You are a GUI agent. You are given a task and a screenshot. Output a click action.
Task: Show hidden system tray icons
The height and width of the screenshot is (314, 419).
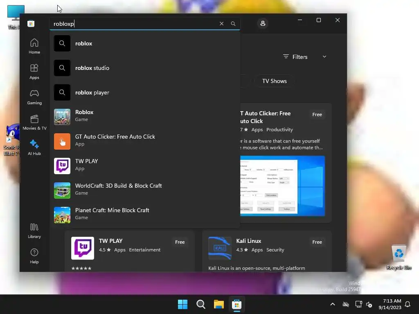pyautogui.click(x=332, y=304)
